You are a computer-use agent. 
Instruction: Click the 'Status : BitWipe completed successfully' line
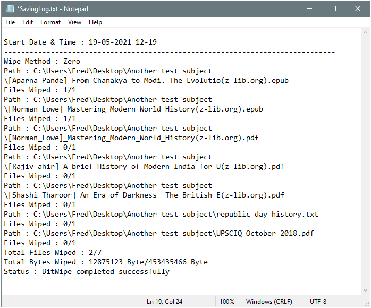point(87,272)
